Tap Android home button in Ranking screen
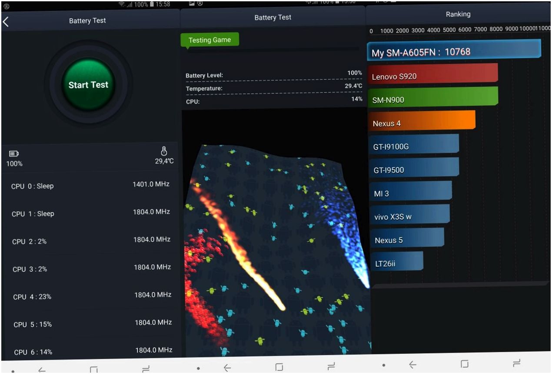This screenshot has width=552, height=374. pyautogui.click(x=465, y=364)
